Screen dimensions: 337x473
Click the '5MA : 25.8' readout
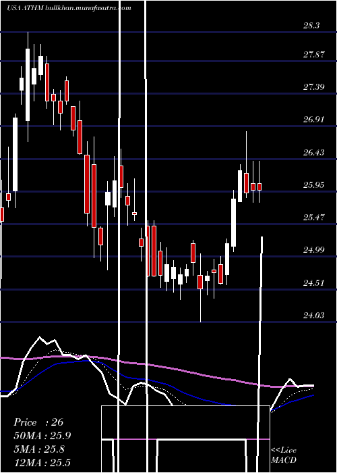pyautogui.click(x=39, y=449)
